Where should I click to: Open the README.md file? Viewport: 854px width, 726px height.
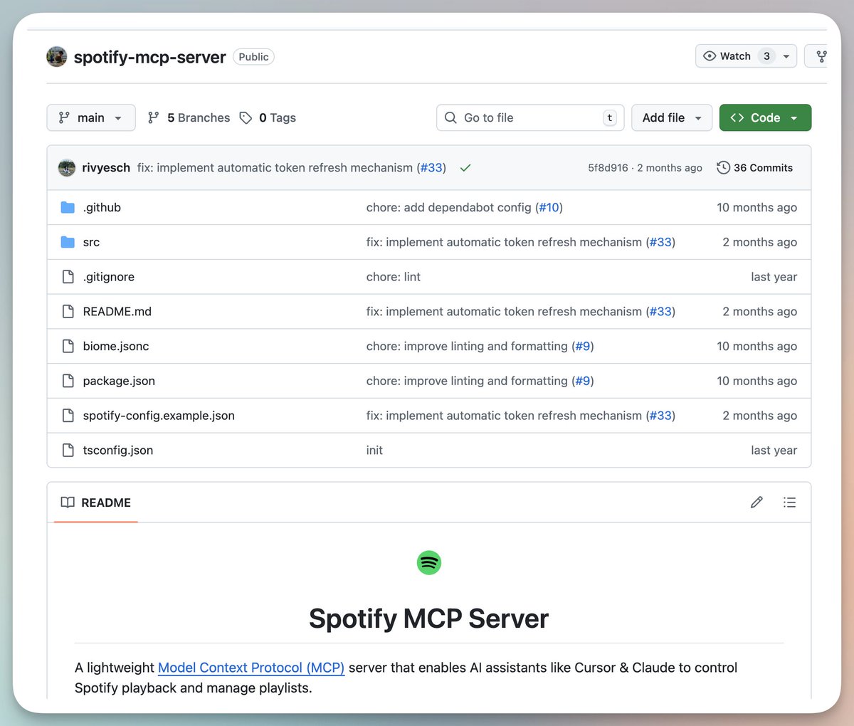(x=117, y=311)
